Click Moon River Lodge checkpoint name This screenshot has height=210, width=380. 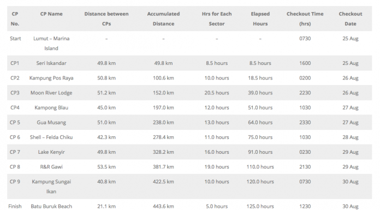tap(51, 93)
